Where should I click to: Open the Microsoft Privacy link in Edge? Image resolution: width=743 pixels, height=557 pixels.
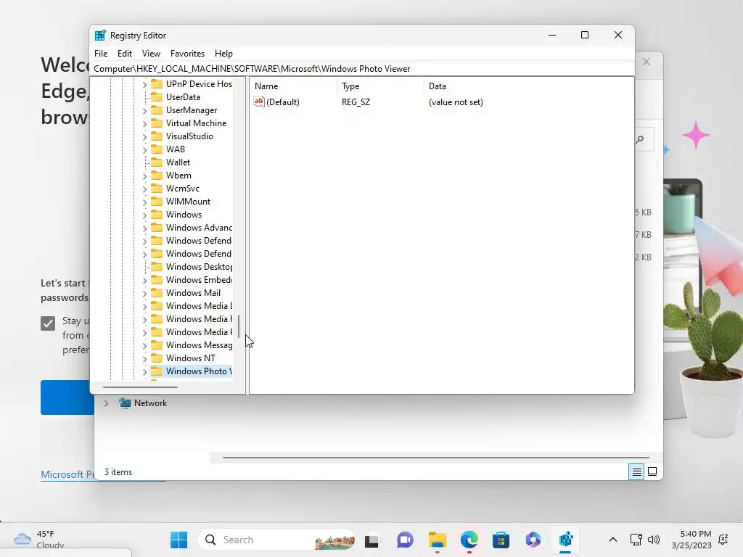tap(67, 474)
